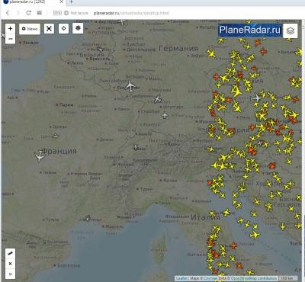Viewport: 305px width, 282px height.
Task: Click the Париж city label
Action: [x=66, y=104]
